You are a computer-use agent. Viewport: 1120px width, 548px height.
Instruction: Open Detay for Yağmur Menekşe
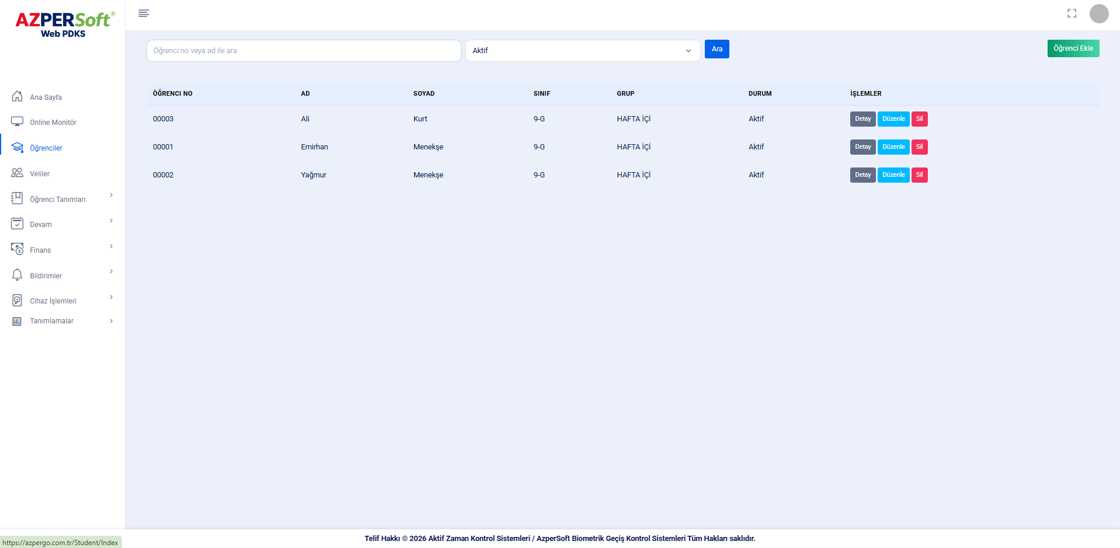862,175
